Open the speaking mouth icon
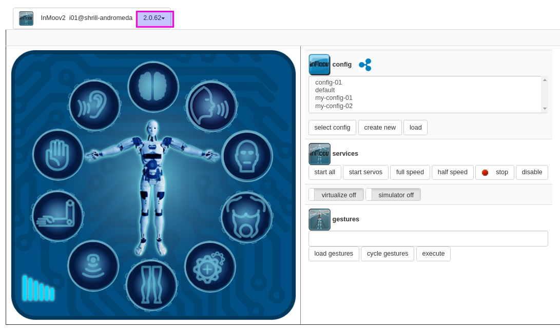560x332 pixels. tap(211, 106)
